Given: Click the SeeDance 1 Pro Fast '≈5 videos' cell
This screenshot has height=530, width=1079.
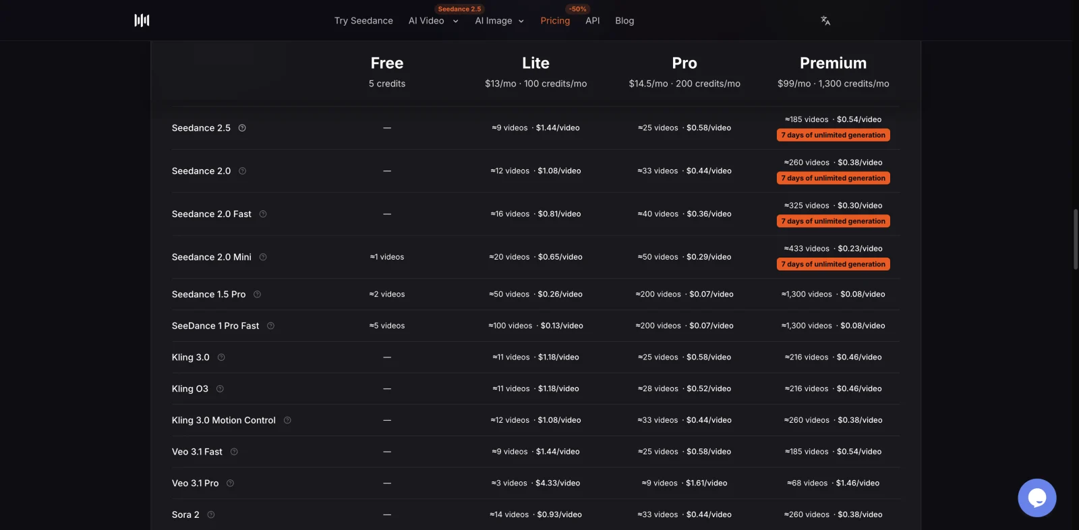Looking at the screenshot, I should click(x=387, y=326).
